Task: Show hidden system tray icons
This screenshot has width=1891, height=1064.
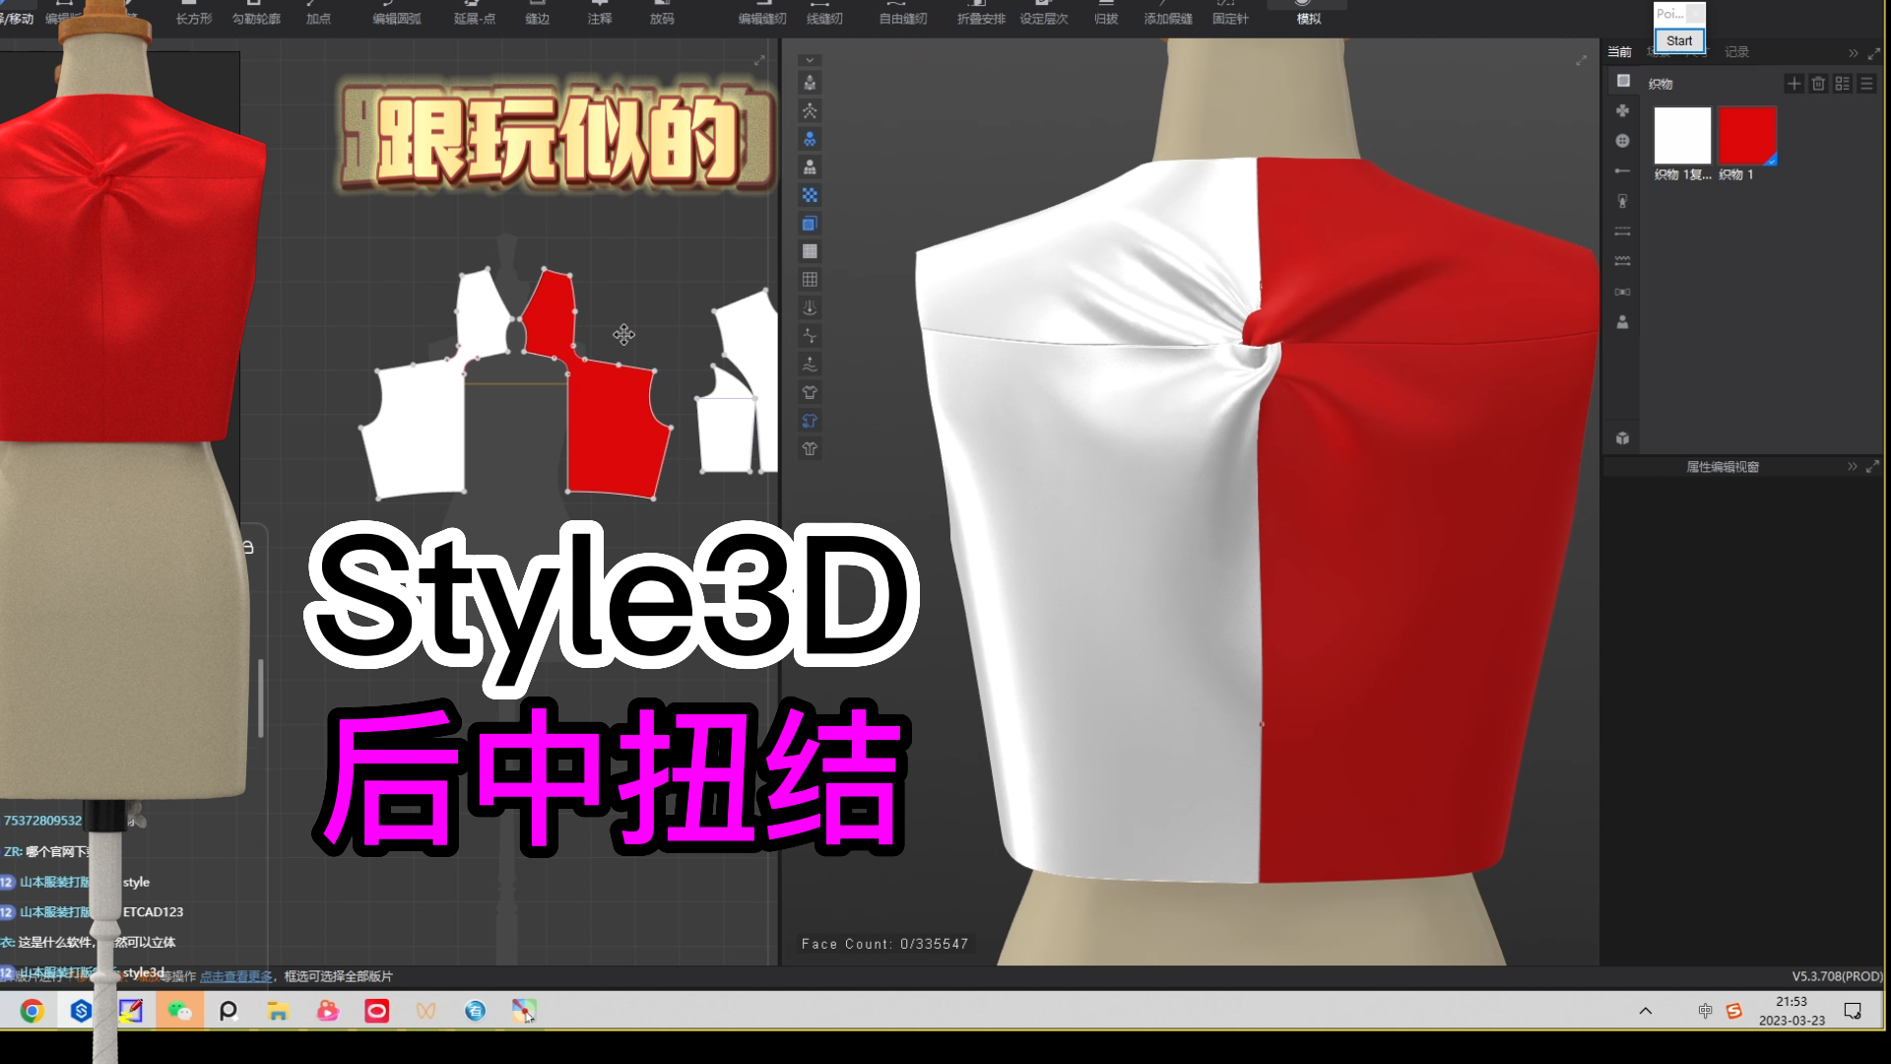Action: point(1645,1011)
